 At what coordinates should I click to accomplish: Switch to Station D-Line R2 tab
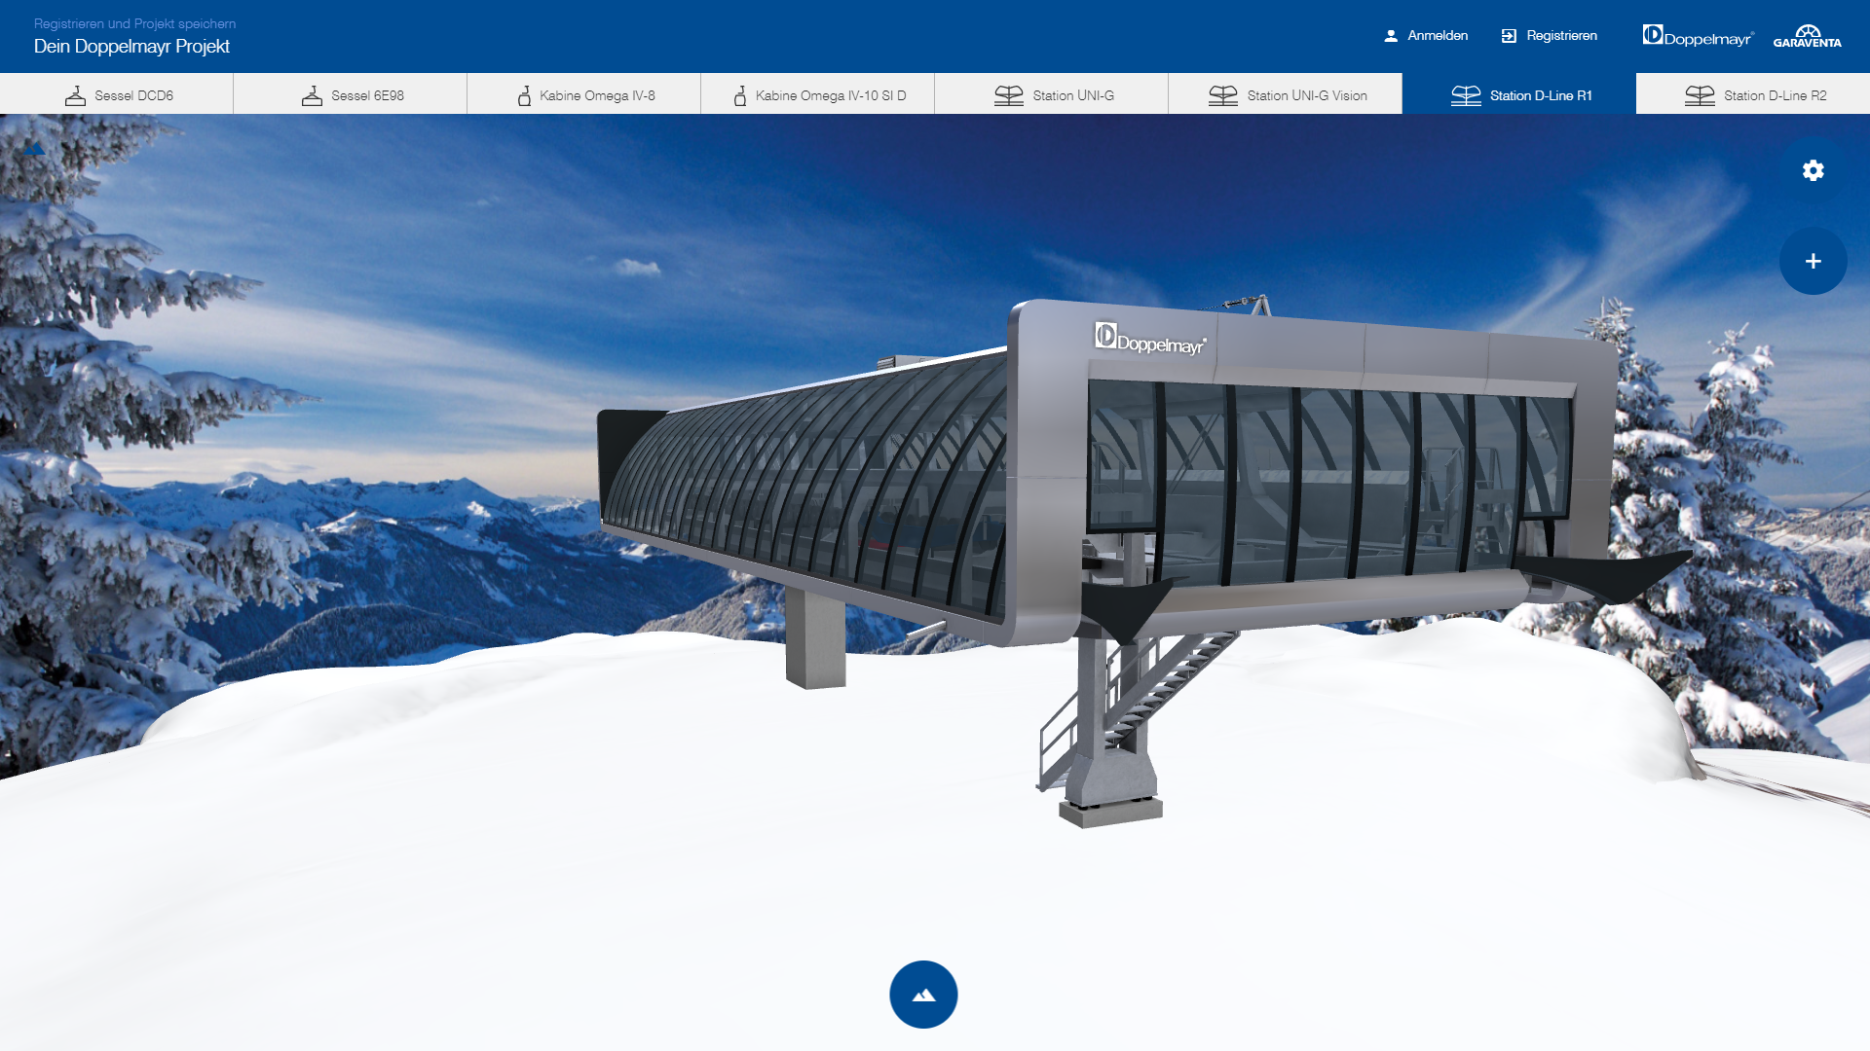pyautogui.click(x=1753, y=94)
